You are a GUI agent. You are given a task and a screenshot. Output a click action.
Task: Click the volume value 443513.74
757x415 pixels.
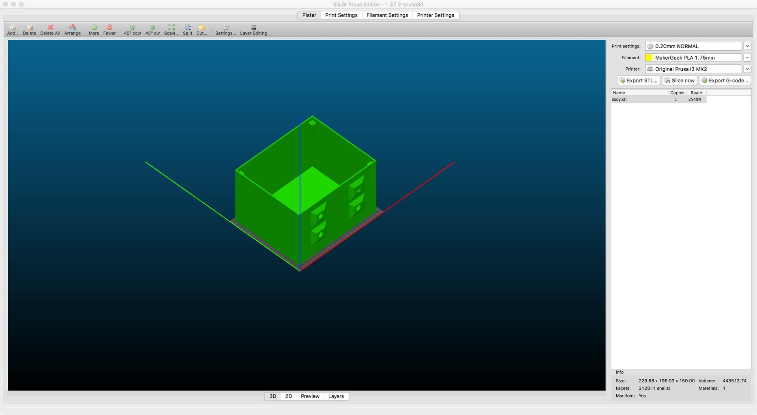pos(734,381)
